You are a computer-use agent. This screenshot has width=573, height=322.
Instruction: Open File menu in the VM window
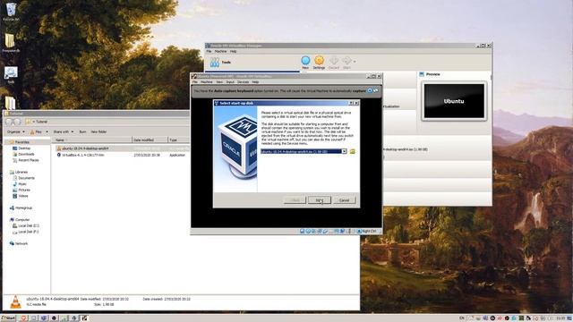point(195,82)
